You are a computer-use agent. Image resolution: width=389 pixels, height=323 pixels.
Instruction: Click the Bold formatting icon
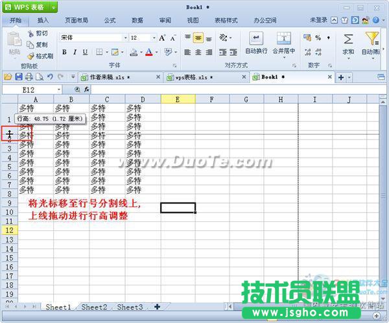click(65, 52)
